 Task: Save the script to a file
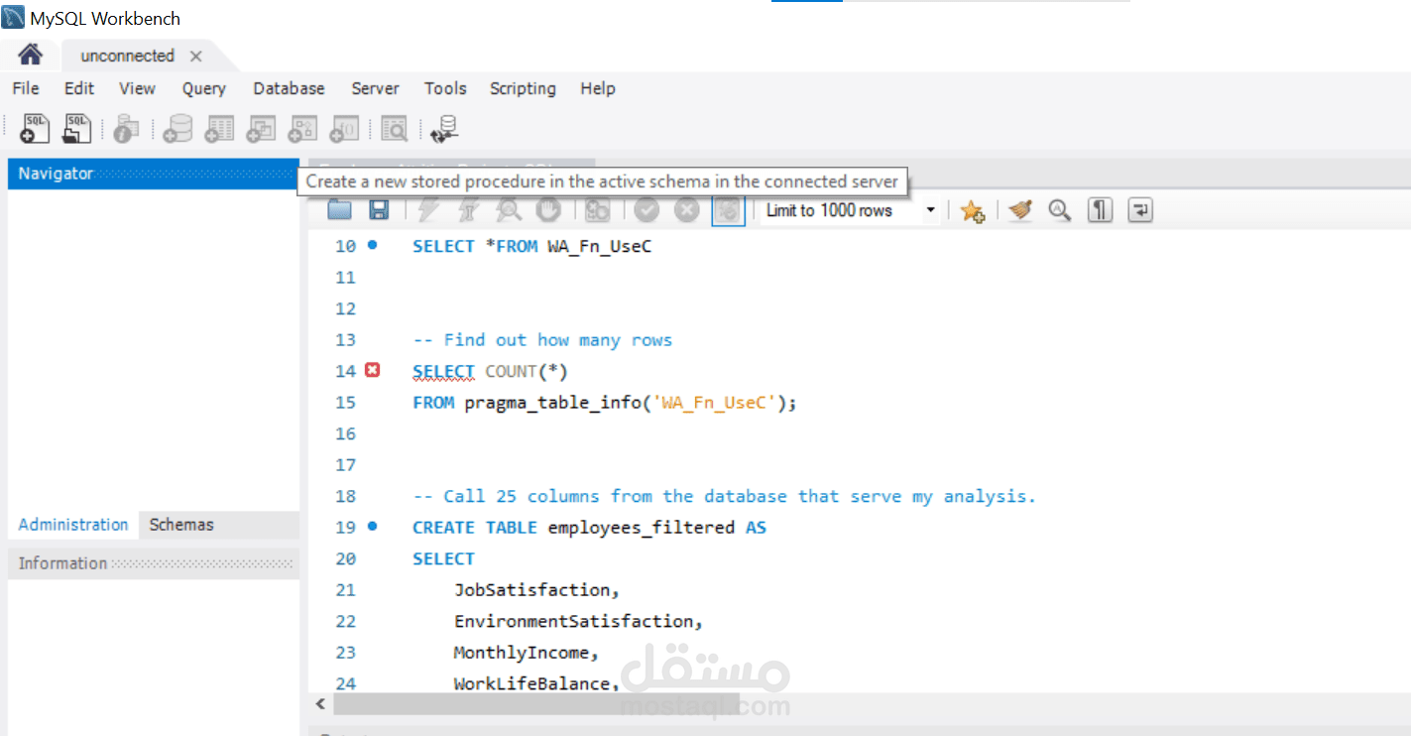[x=379, y=209]
